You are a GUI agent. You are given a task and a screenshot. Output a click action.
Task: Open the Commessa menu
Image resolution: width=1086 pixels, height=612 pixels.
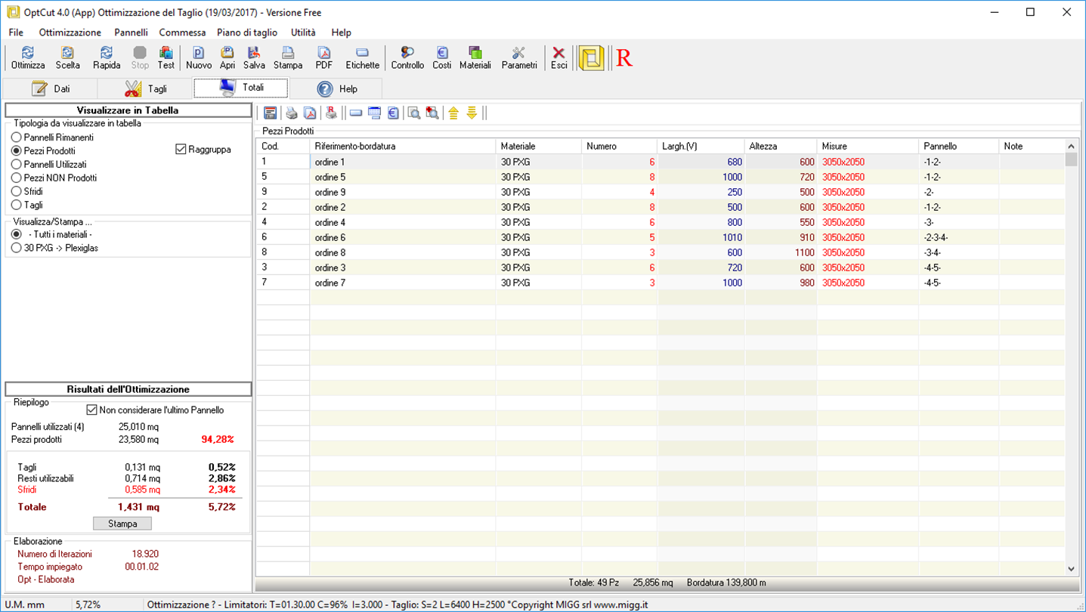point(182,32)
